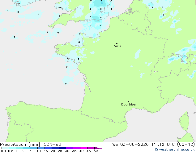Viewport: 196px width, 152px height.
Task: Pick the 20–25 mm legend swatch
Action: coord(55,148)
